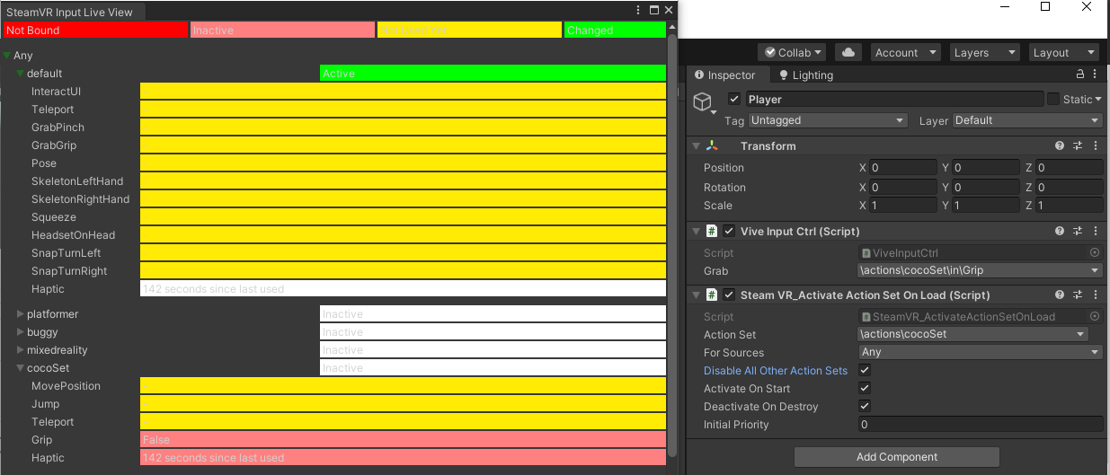This screenshot has width=1110, height=475.
Task: Toggle Activate On Start checkbox
Action: (865, 388)
